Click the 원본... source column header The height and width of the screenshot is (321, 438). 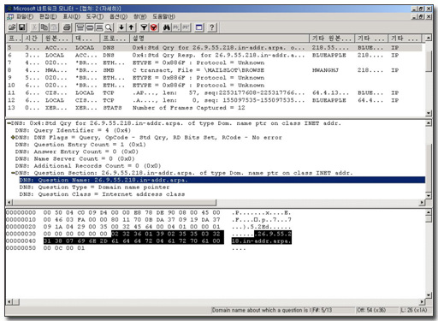point(57,39)
